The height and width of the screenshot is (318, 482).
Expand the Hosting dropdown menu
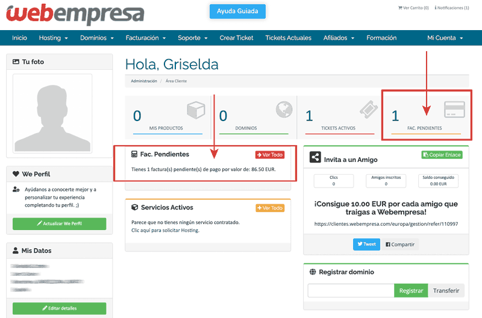[x=53, y=38]
